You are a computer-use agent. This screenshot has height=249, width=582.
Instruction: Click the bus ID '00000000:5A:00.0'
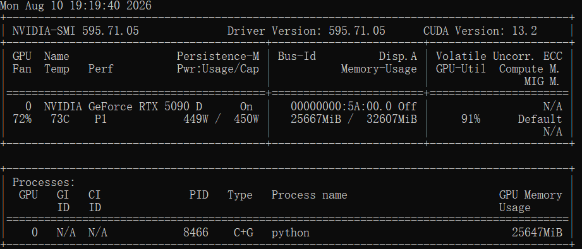[341, 107]
